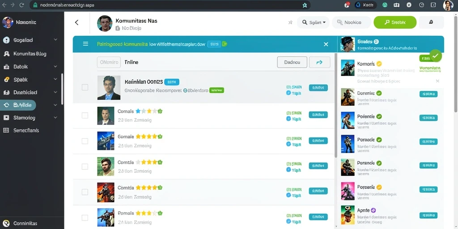Click the Dadncu button
This screenshot has height=229, width=458.
(x=292, y=62)
